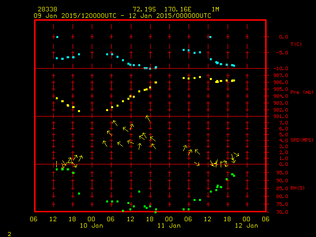Click the 7.0 wind speed tick value
The image size is (316, 237).
tap(283, 122)
